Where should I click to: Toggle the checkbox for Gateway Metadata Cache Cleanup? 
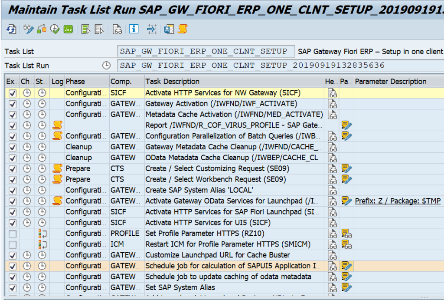point(13,147)
